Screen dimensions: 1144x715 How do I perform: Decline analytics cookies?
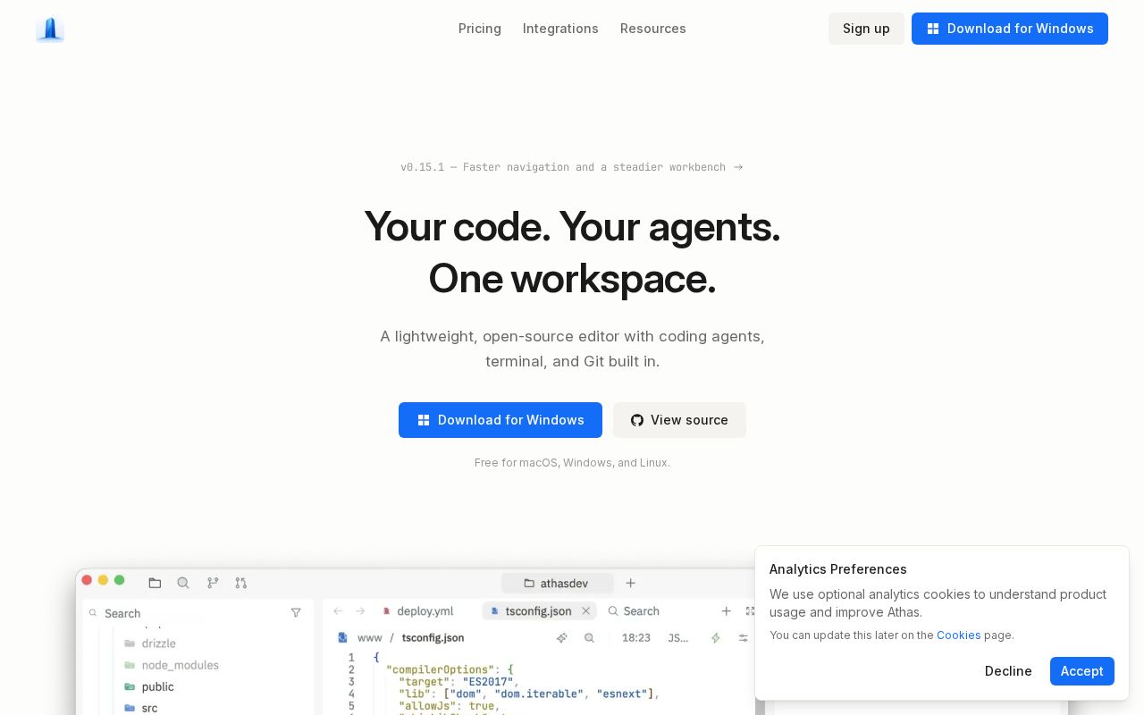click(x=1008, y=671)
